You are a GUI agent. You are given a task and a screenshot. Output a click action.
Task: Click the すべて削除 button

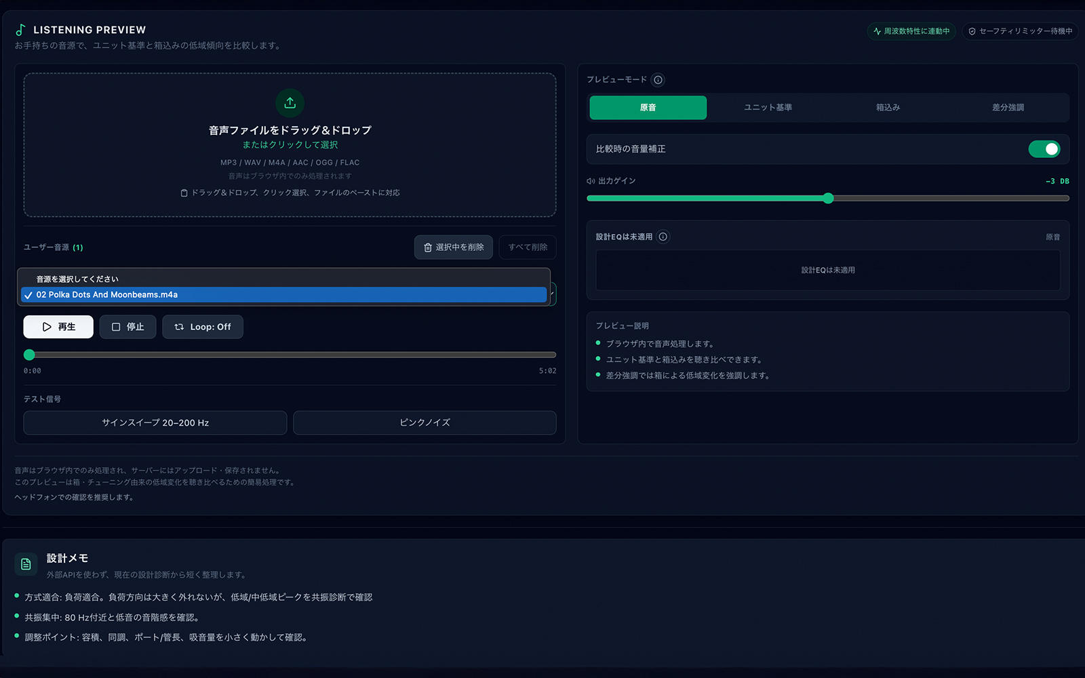click(528, 247)
